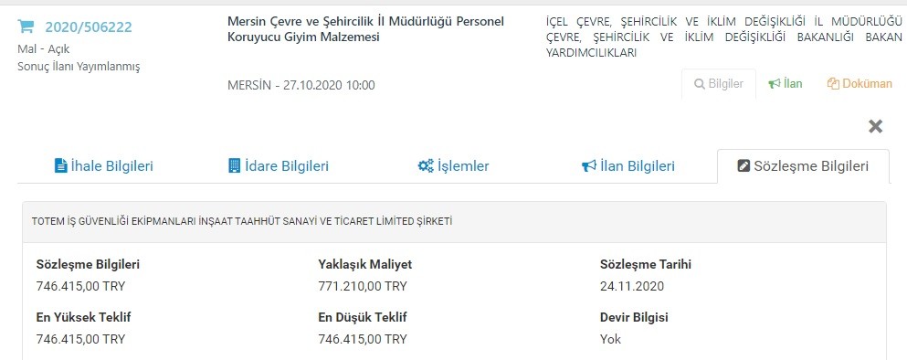Open tender number 2020/506222 link

[x=89, y=26]
